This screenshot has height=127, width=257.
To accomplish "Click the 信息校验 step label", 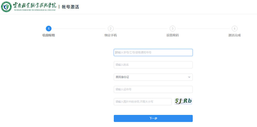I will tap(49, 35).
